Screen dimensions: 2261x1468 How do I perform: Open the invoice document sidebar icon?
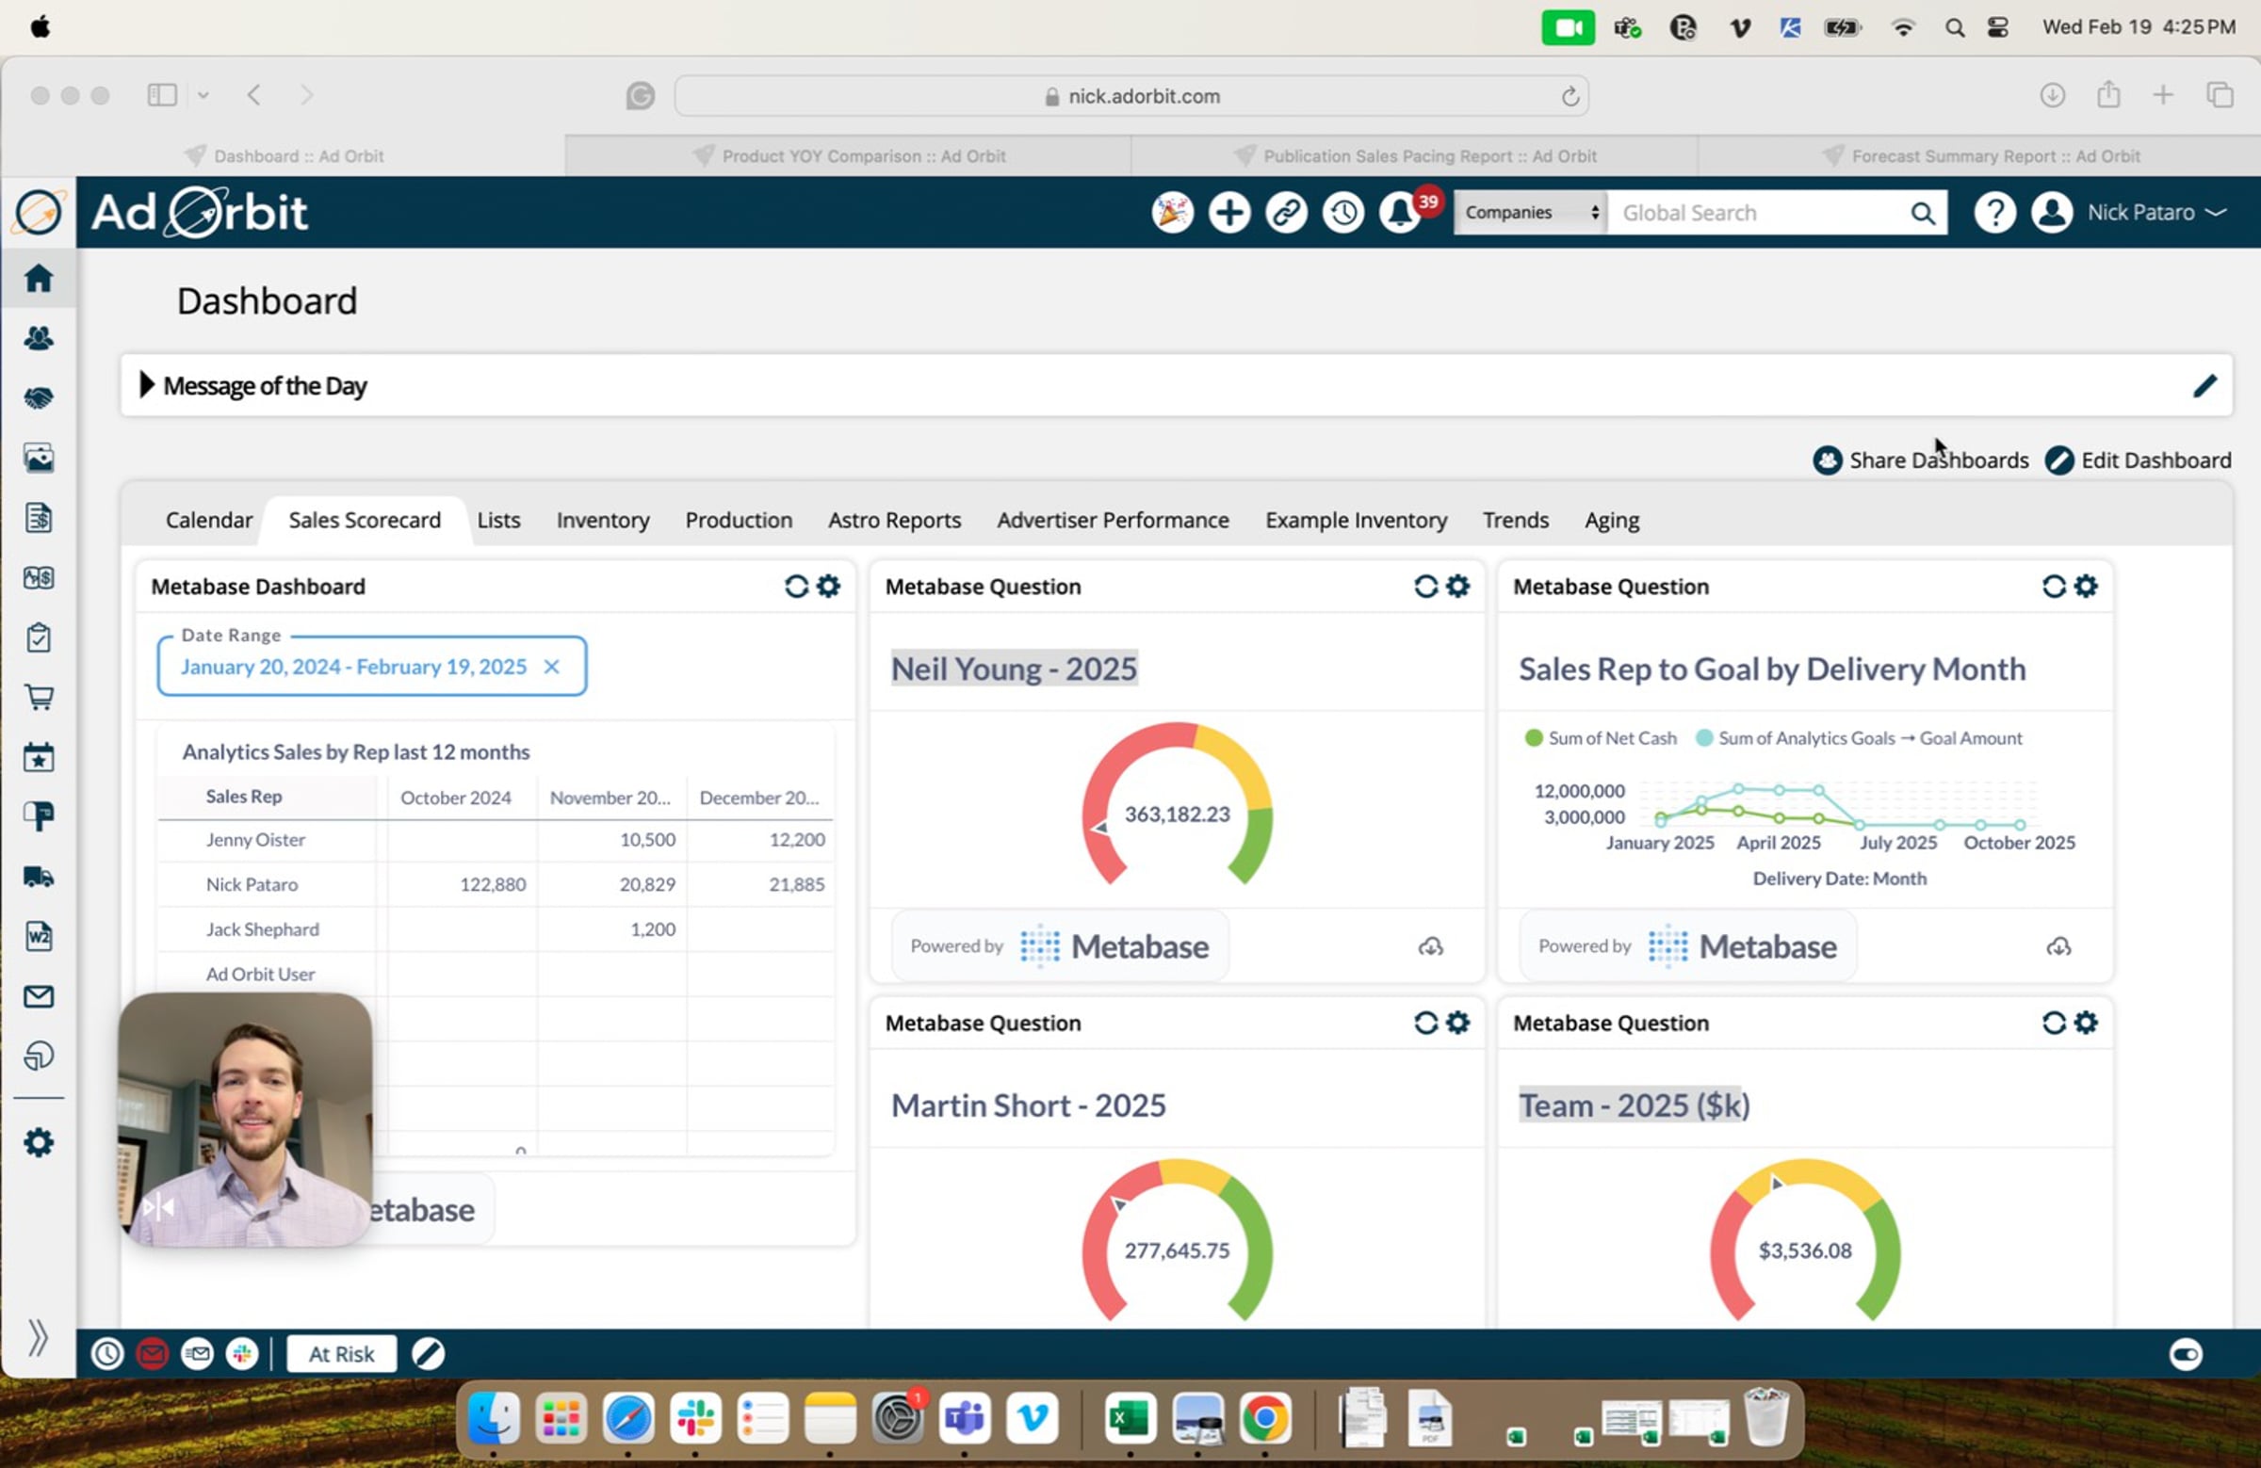click(38, 518)
